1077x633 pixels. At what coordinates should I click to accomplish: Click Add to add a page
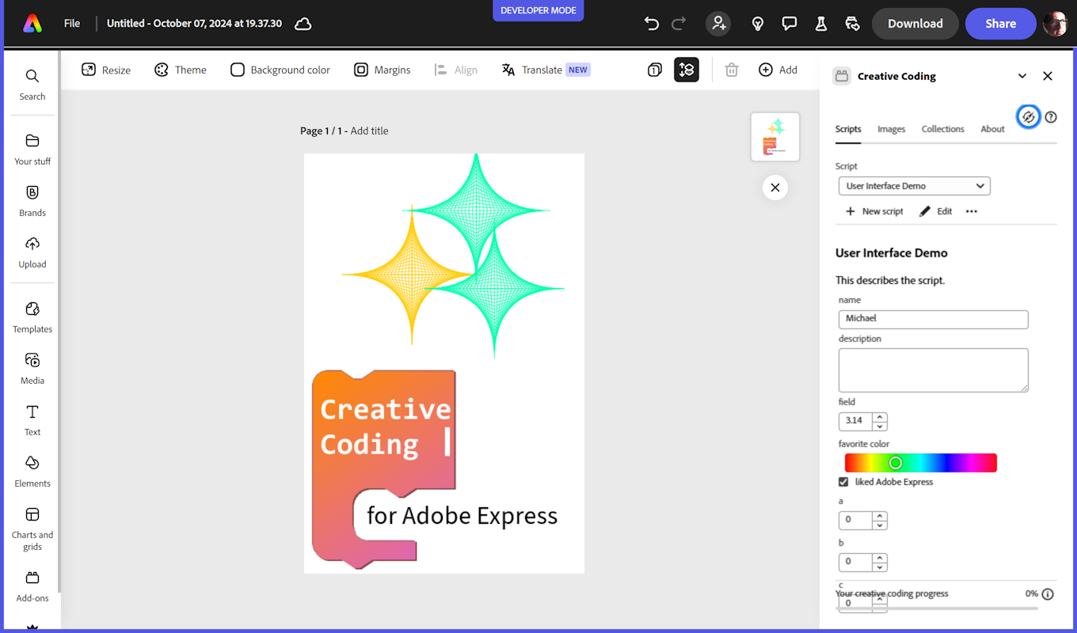pos(778,70)
